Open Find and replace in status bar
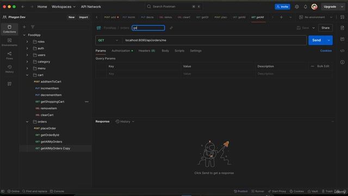 (x=35, y=191)
